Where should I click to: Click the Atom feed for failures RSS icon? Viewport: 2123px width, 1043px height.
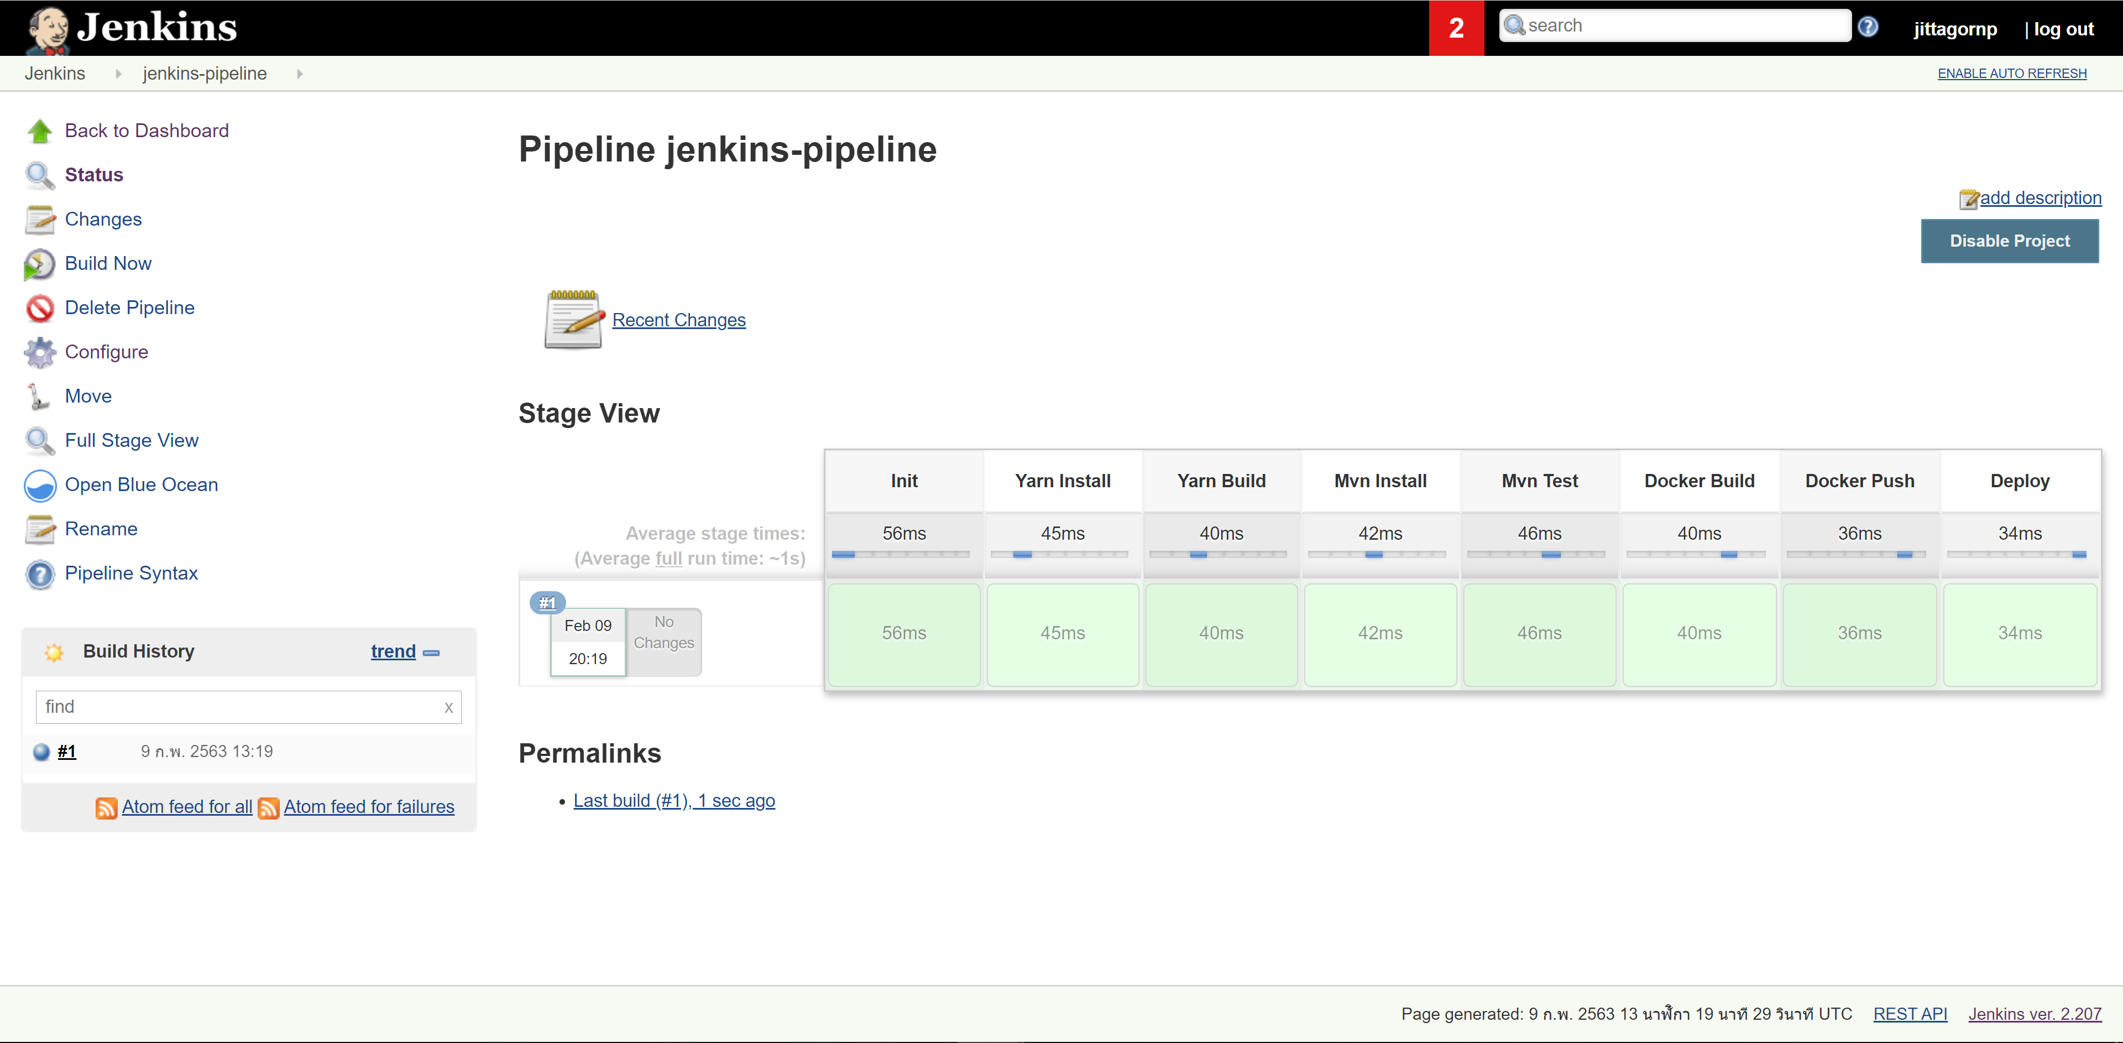coord(268,808)
